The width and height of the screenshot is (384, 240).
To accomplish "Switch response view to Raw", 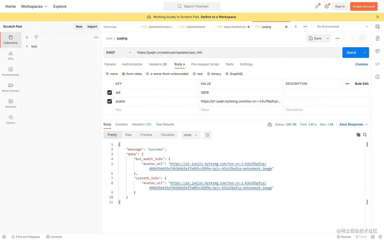I will click(x=129, y=135).
